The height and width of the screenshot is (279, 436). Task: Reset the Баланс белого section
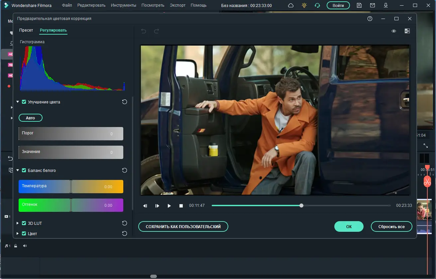125,170
